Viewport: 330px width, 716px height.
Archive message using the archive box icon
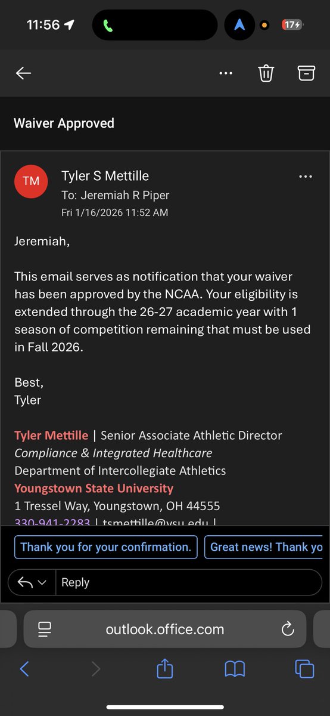click(x=306, y=73)
